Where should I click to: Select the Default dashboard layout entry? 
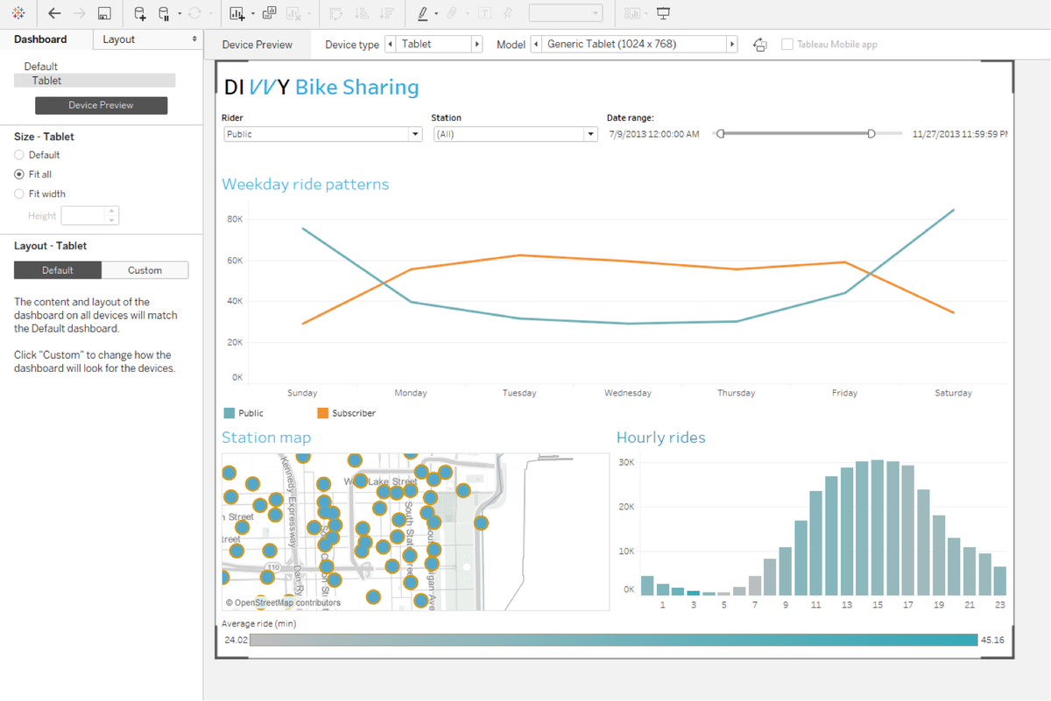[x=41, y=67]
